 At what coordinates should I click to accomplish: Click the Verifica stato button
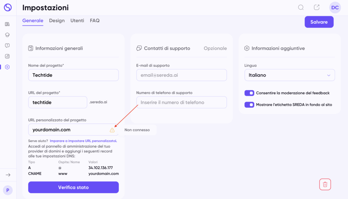coord(73,187)
